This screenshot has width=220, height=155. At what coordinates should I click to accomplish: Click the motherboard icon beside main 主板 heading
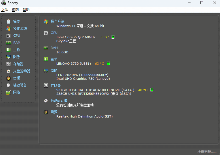pos(46,59)
